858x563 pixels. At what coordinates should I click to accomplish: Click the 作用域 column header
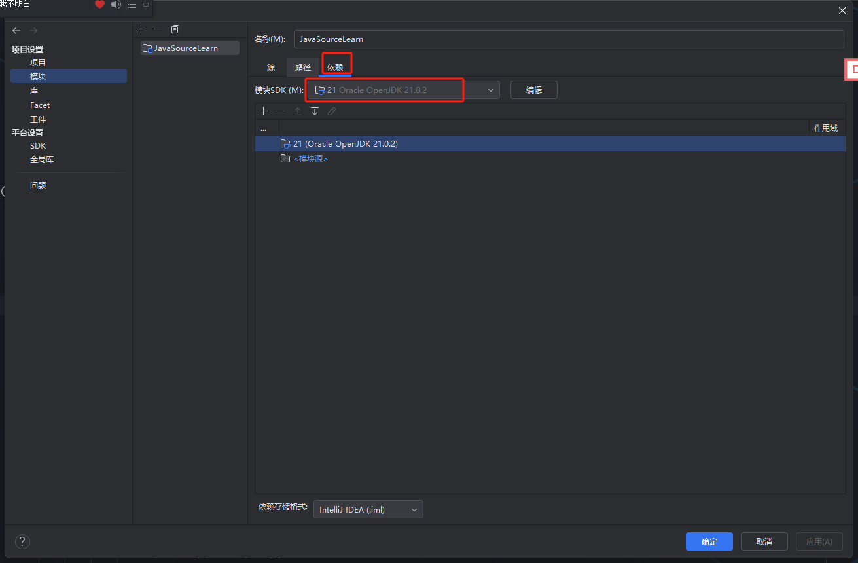click(x=826, y=128)
